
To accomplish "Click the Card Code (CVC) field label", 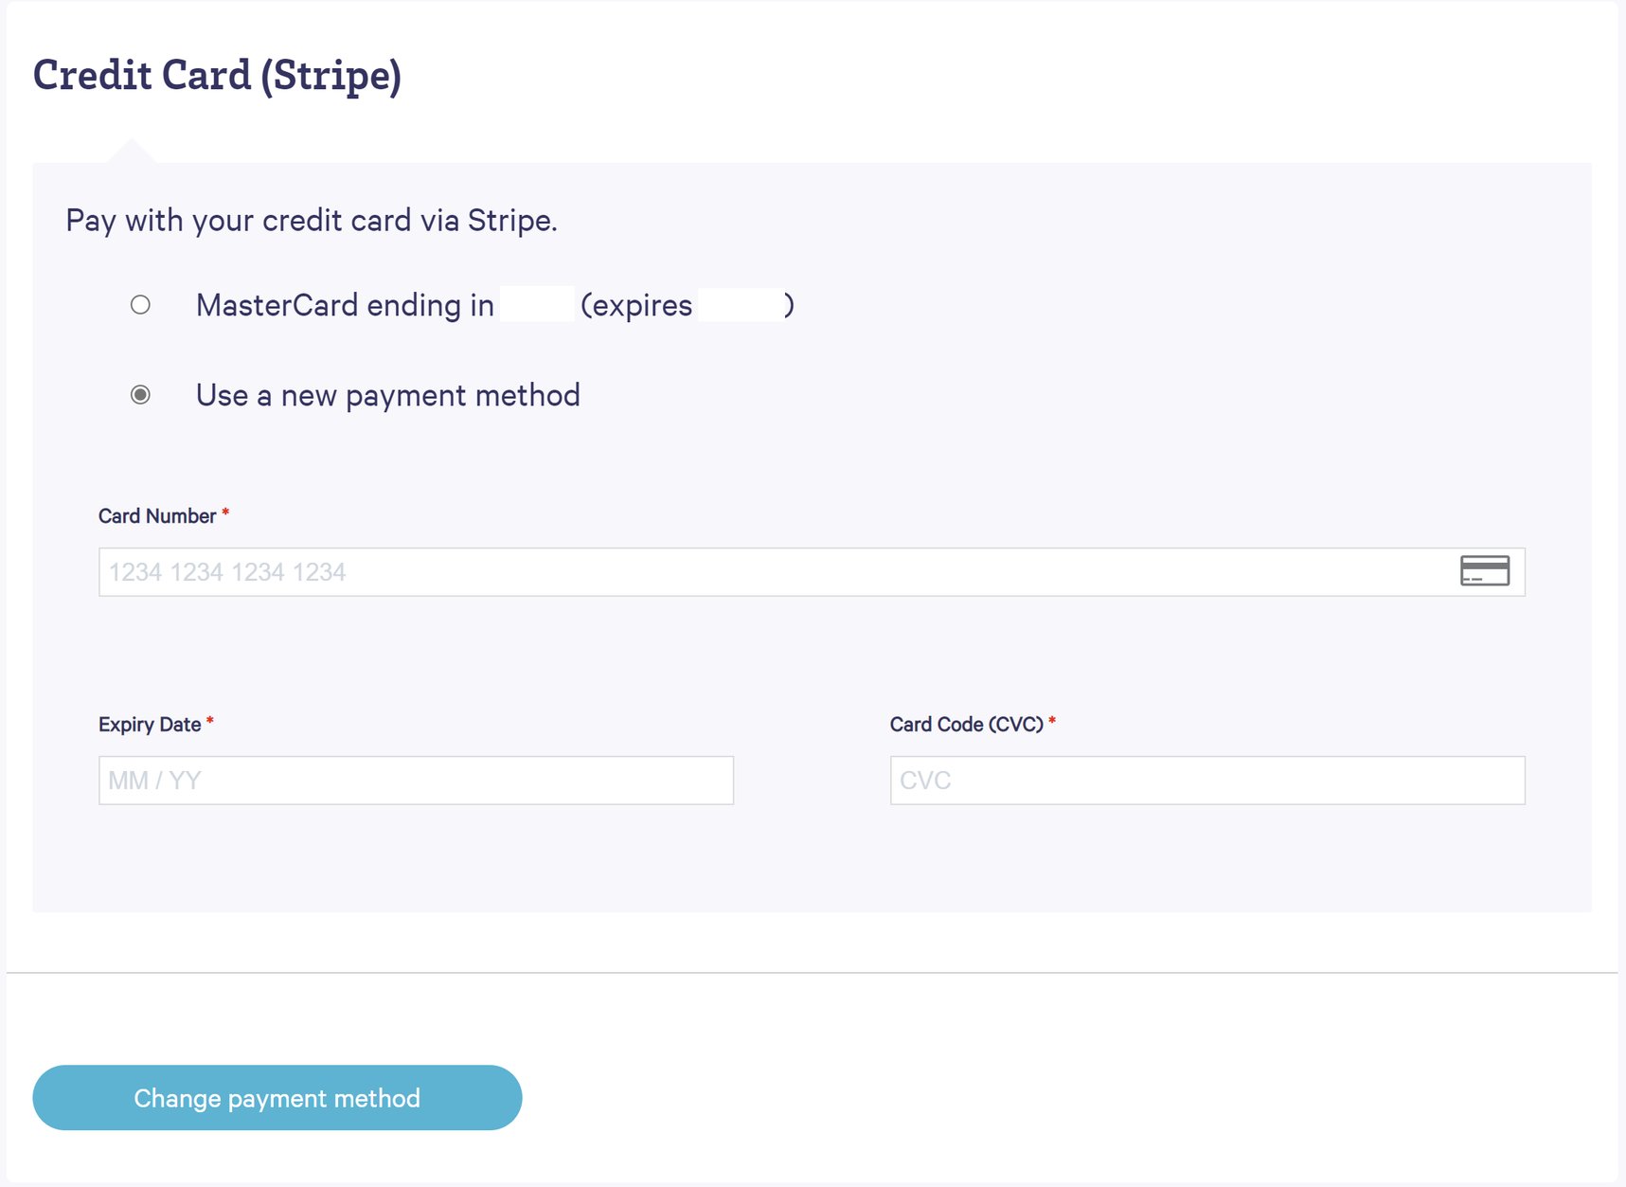I will pyautogui.click(x=966, y=725).
